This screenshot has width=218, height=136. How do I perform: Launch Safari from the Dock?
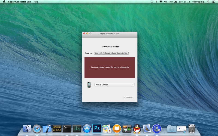[37, 129]
